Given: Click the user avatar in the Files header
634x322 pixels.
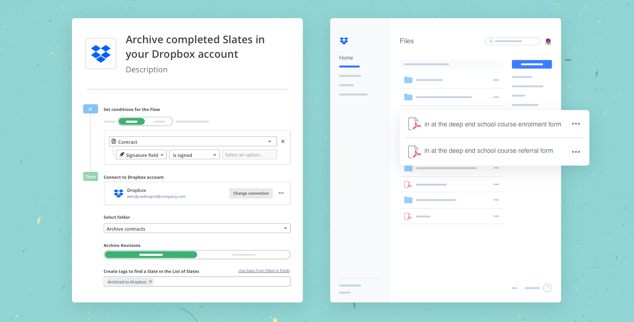Looking at the screenshot, I should [548, 41].
